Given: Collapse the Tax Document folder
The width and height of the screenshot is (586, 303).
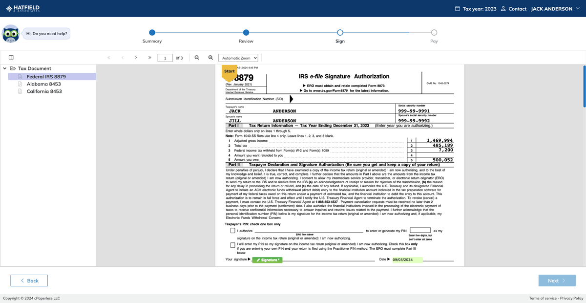Looking at the screenshot, I should coord(4,68).
